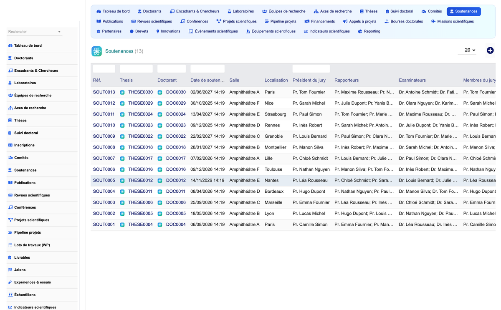
Task: Click the Réf. column filter field
Action: point(104,69)
